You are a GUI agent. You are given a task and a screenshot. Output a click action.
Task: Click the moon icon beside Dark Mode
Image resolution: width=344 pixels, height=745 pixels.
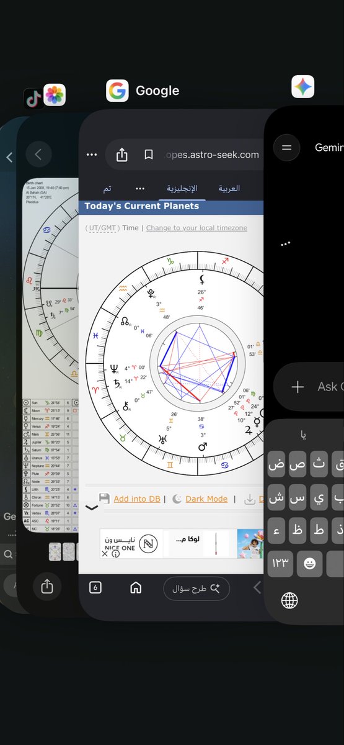[177, 499]
